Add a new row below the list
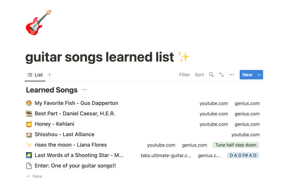 (34, 176)
